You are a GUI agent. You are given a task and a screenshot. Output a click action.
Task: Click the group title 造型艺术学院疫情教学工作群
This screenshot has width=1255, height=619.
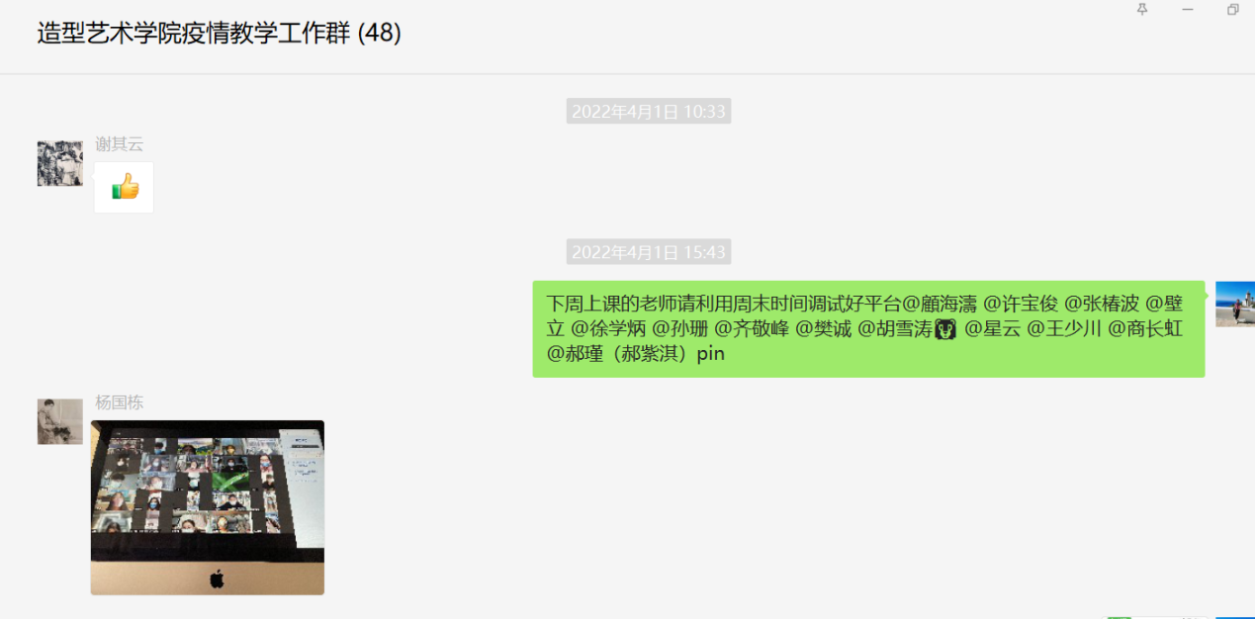pyautogui.click(x=194, y=33)
